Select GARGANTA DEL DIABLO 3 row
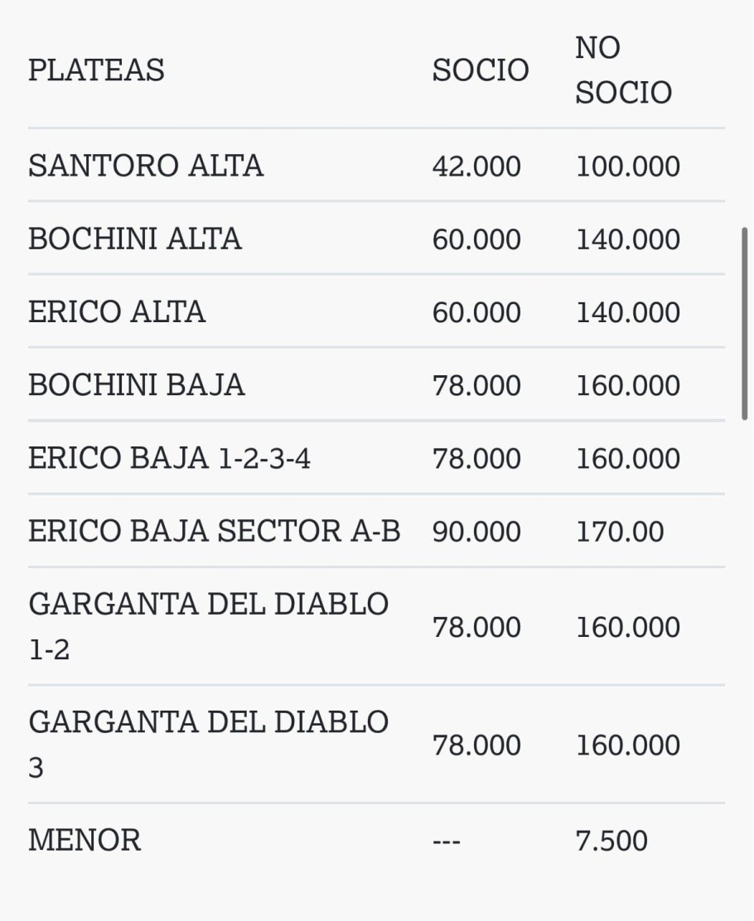This screenshot has height=921, width=754. 208,744
